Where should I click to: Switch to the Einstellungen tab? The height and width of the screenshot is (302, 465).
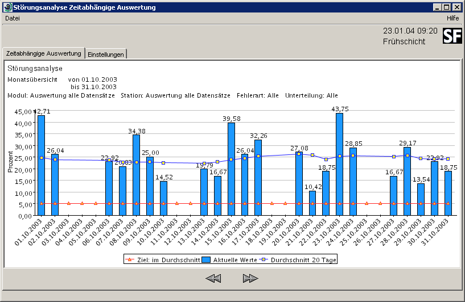106,54
